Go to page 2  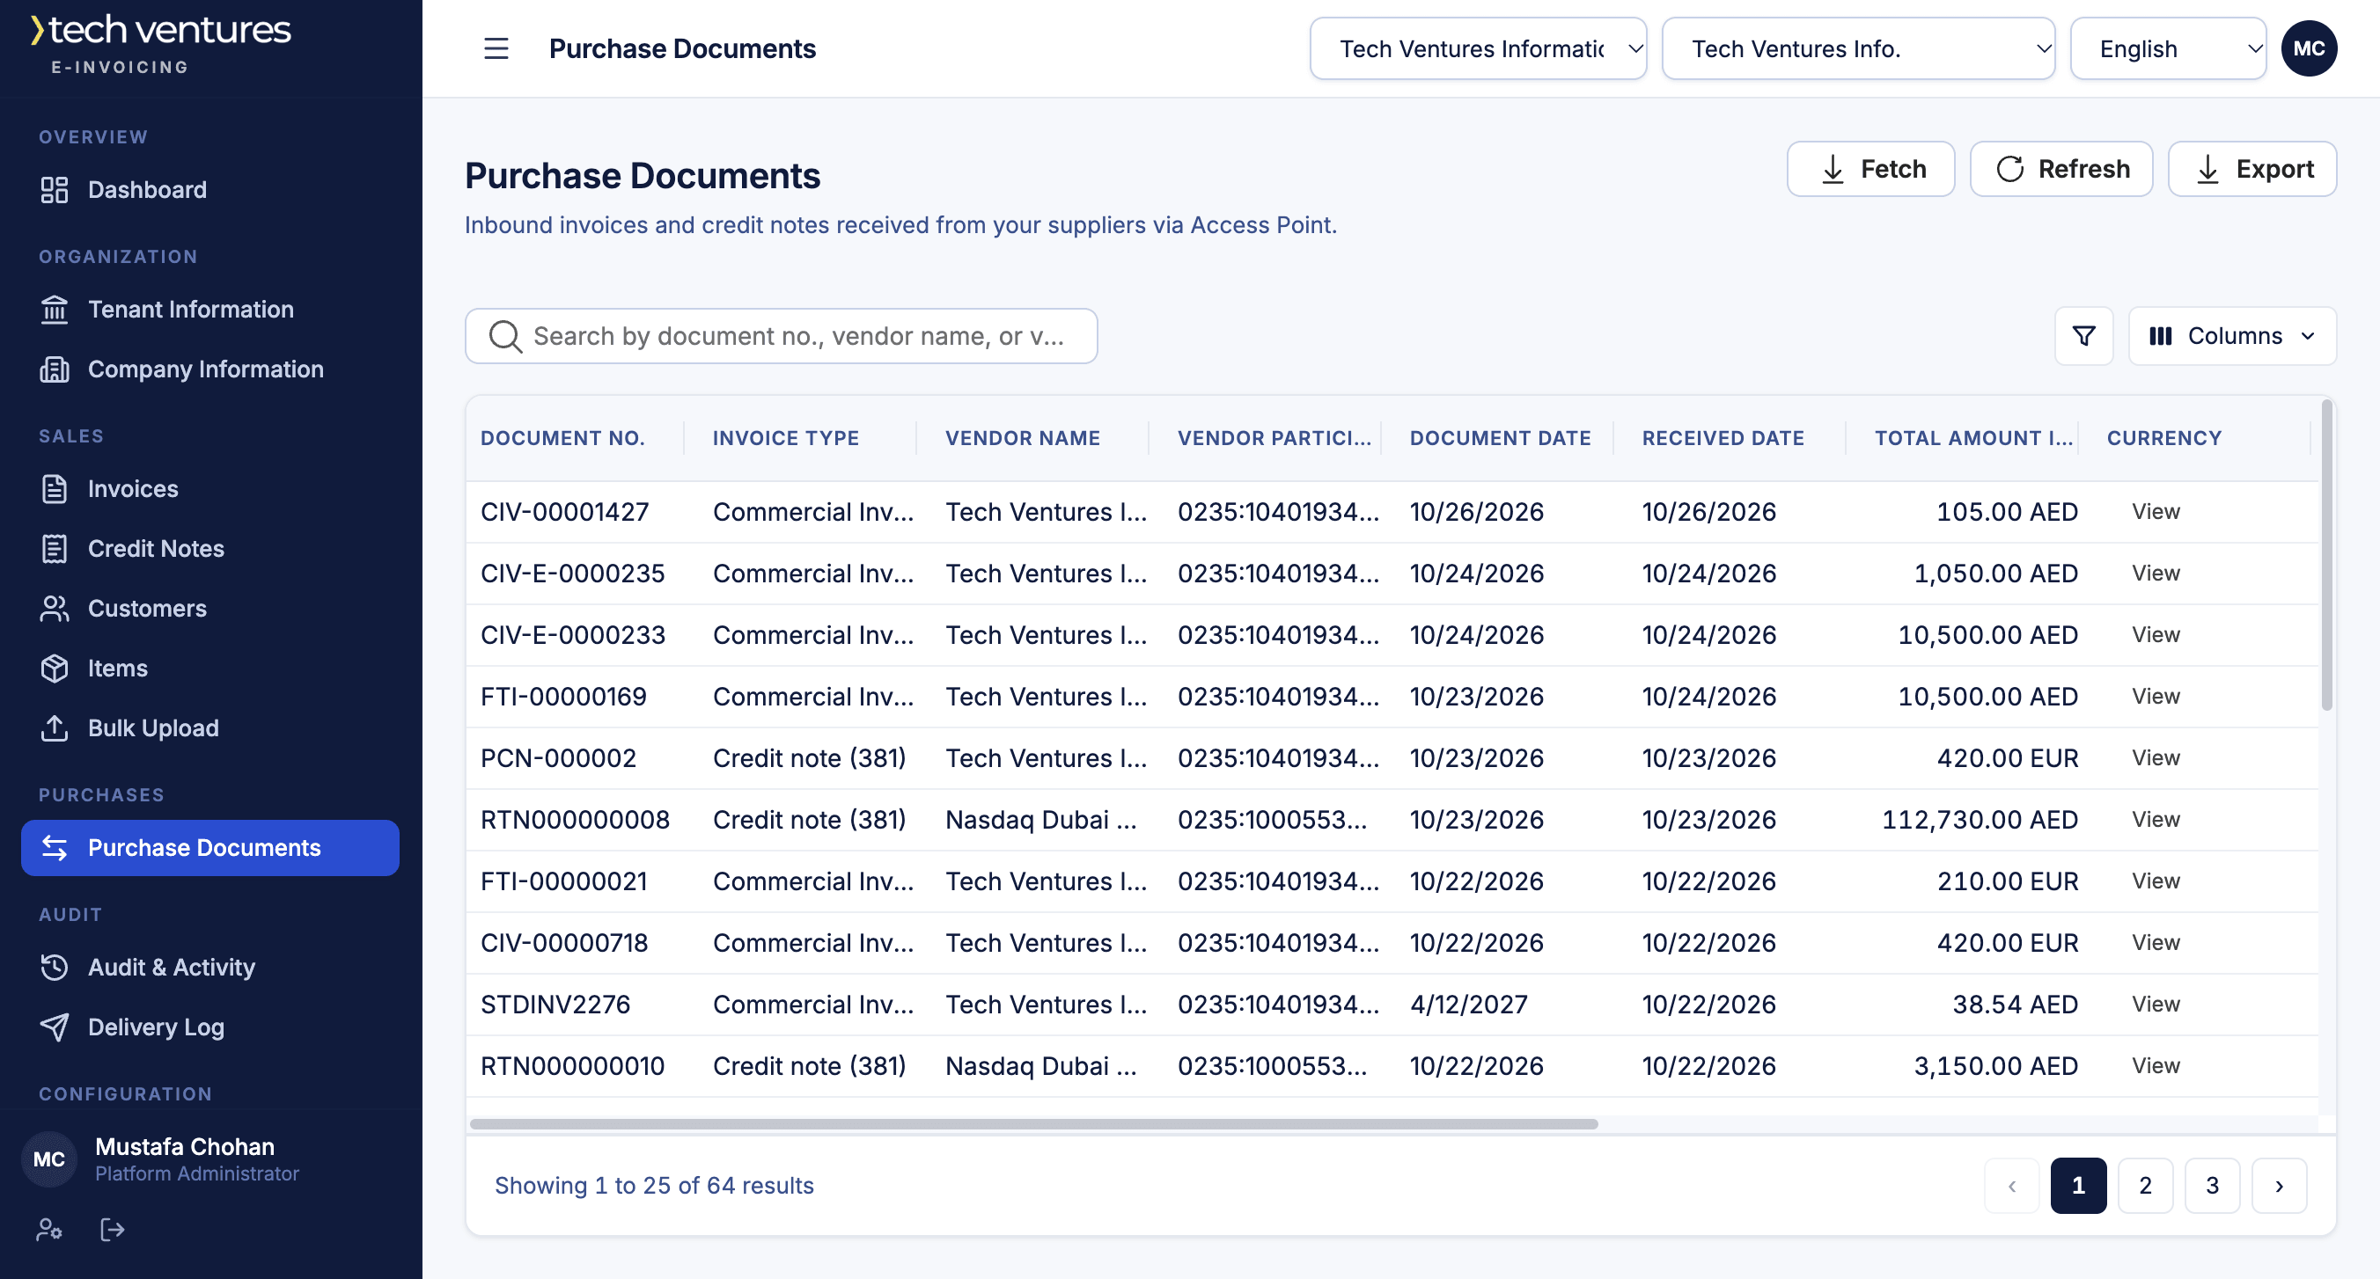(2145, 1186)
